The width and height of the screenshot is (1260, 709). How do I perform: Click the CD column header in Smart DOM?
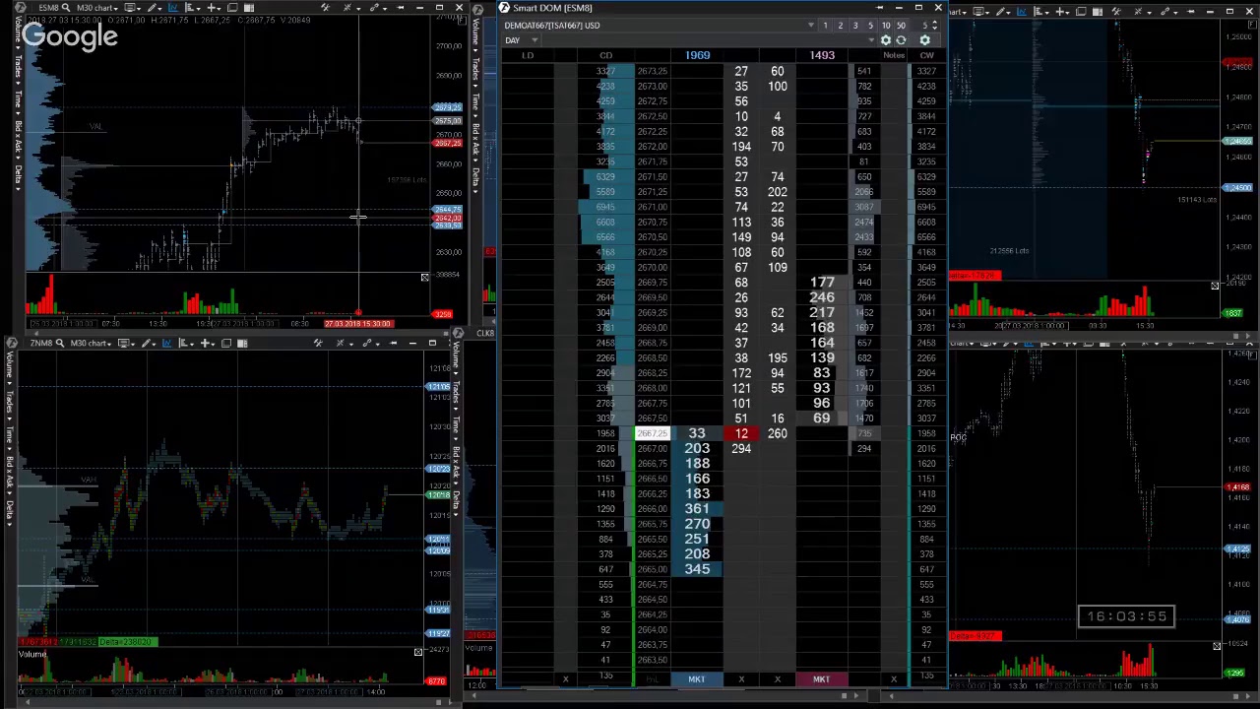606,55
